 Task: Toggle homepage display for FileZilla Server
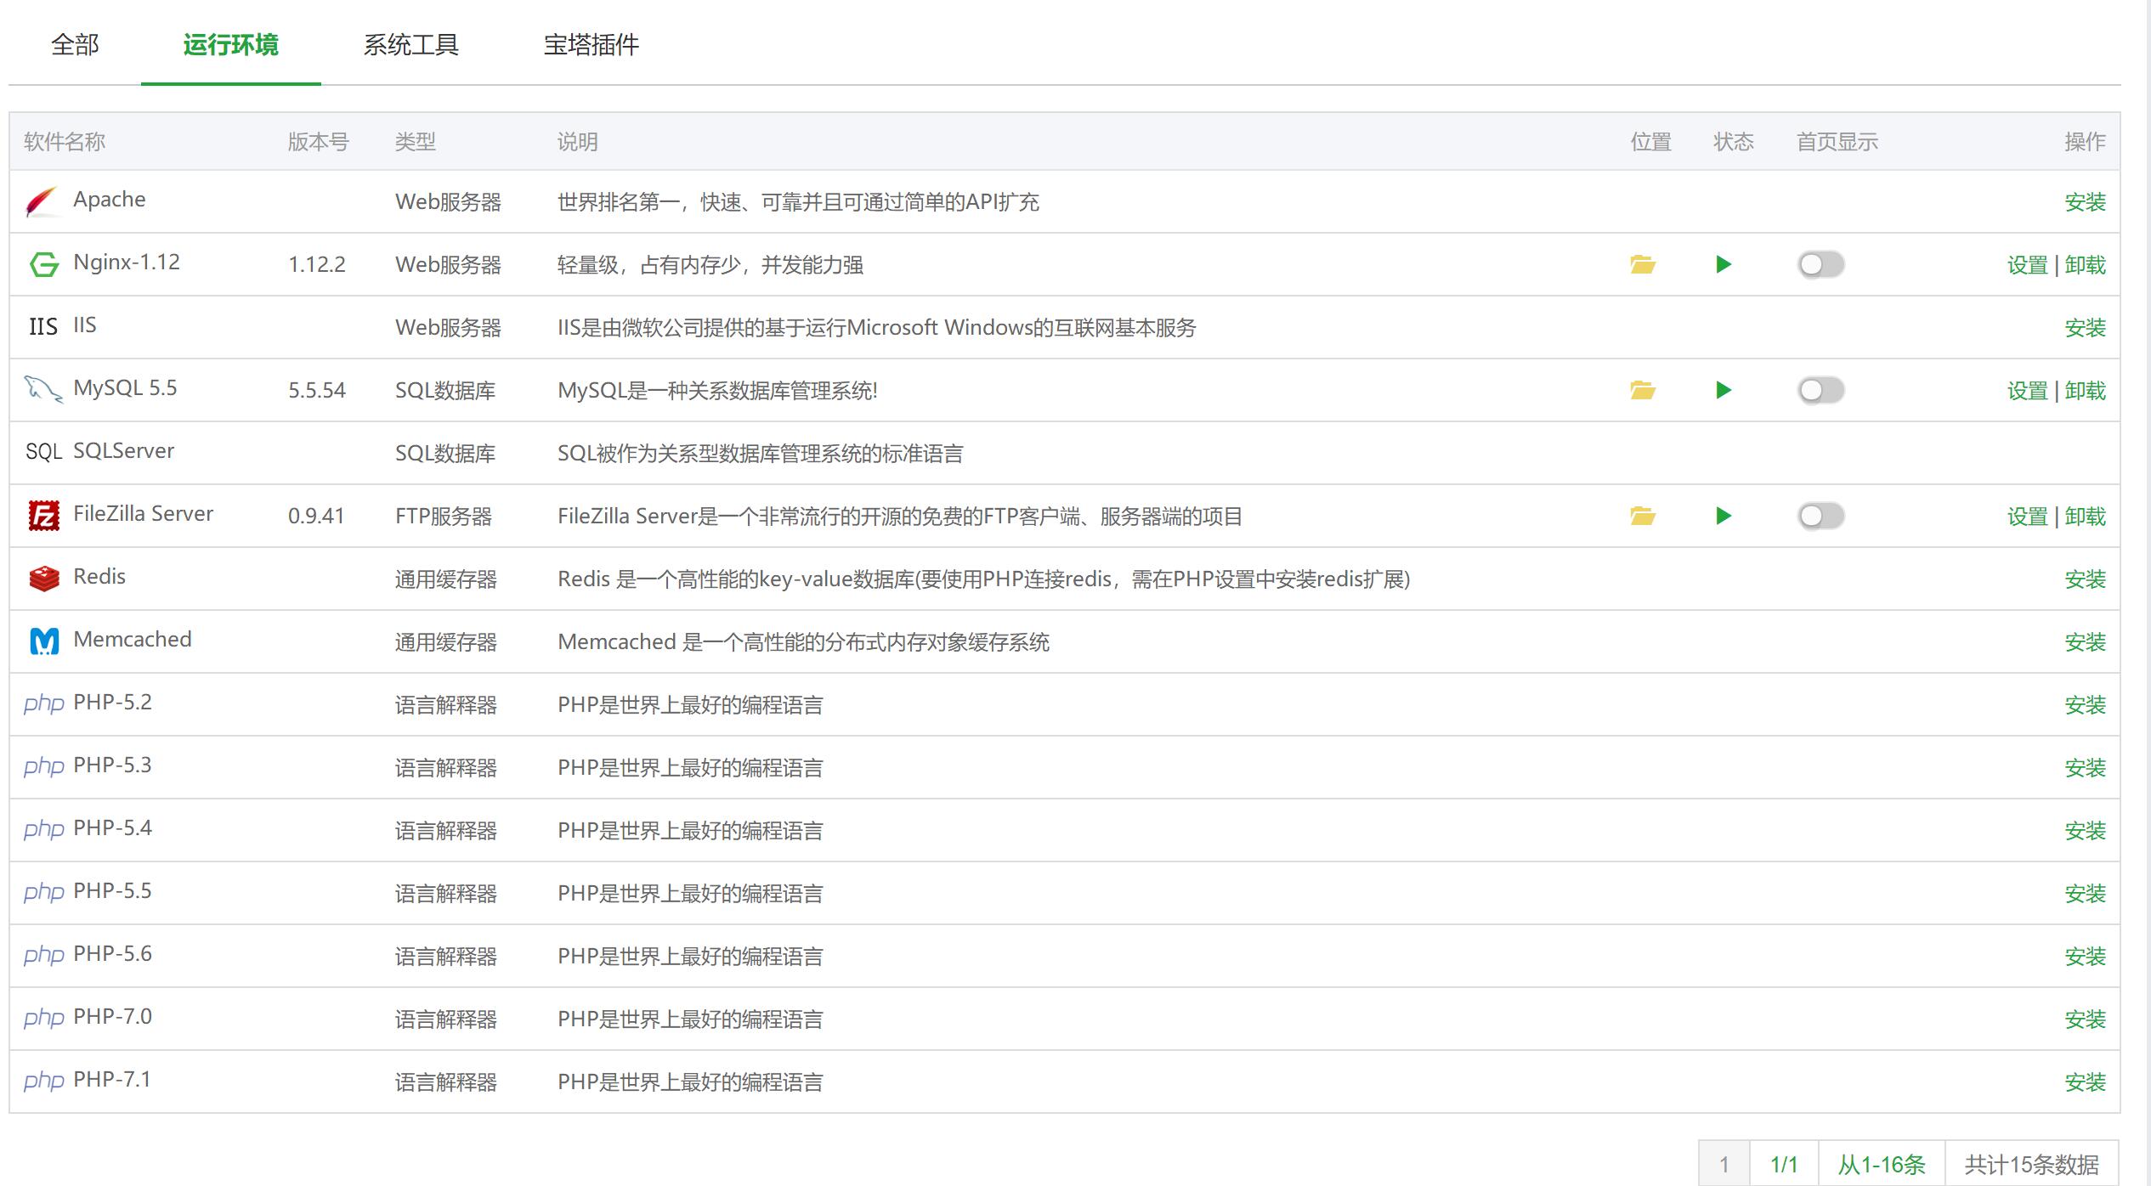pos(1820,516)
